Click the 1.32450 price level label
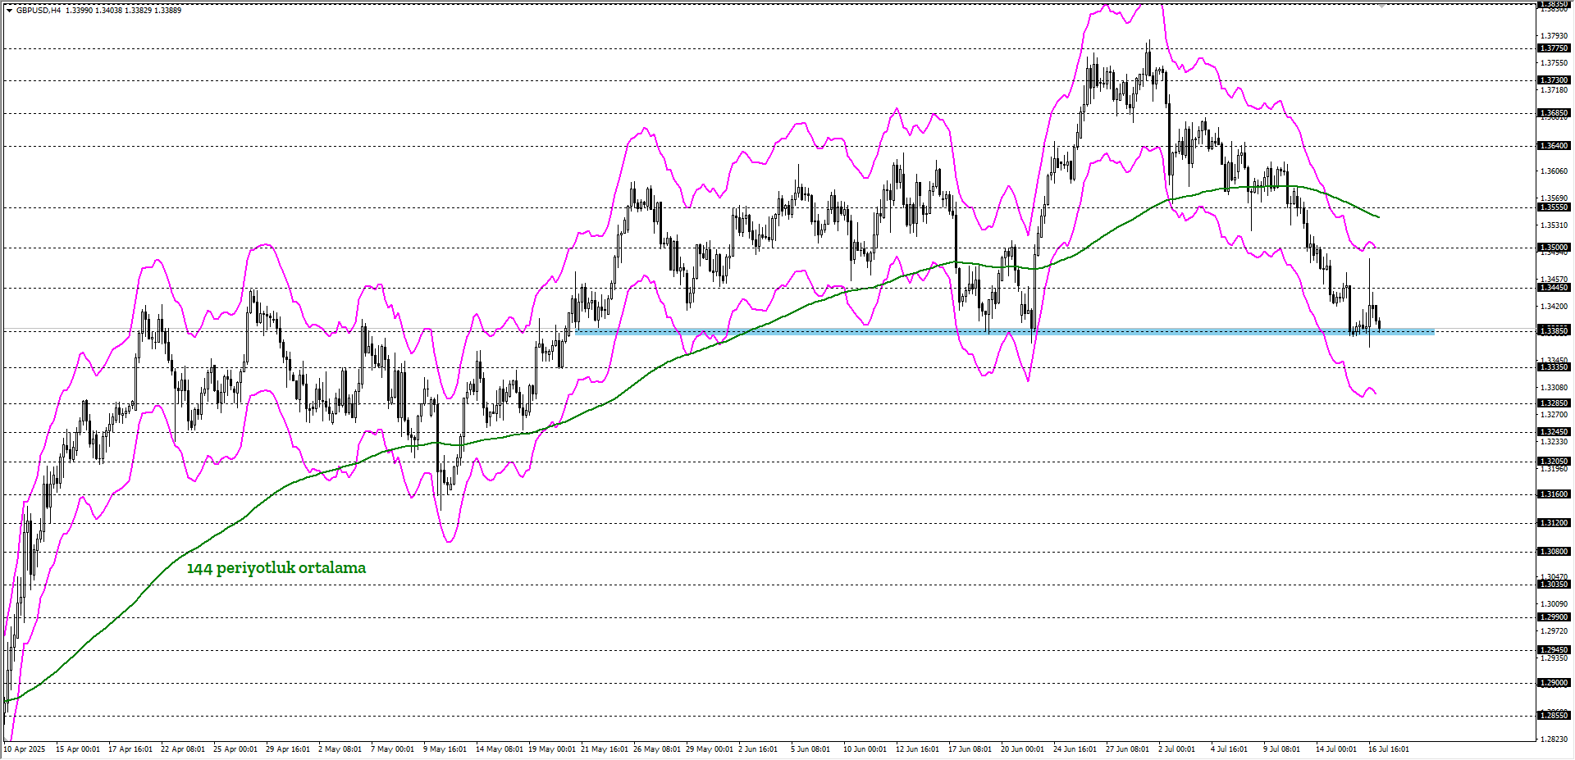 point(1554,432)
